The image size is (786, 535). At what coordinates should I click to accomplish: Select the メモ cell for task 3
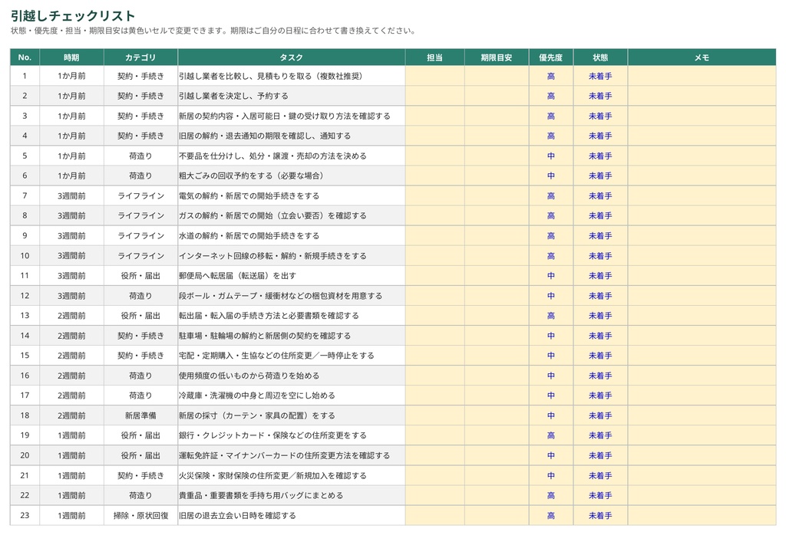(x=702, y=116)
